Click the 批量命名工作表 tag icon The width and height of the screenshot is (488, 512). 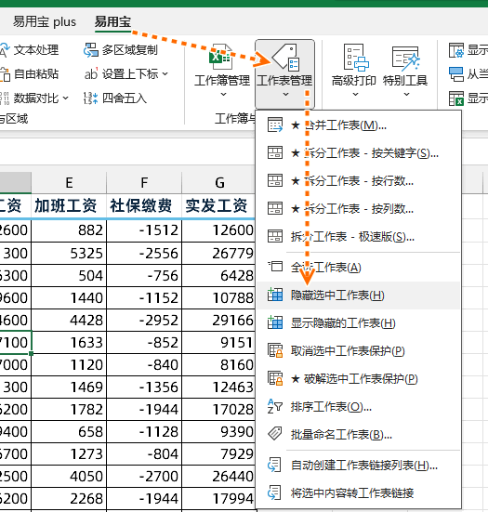pos(275,434)
